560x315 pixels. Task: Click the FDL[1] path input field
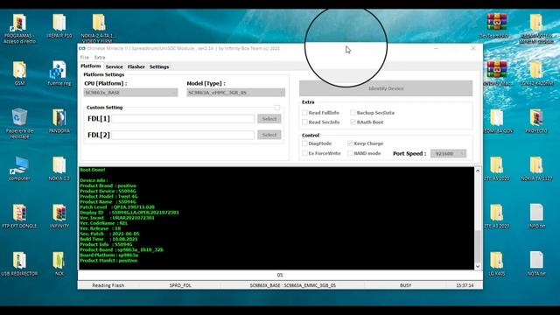[183, 119]
